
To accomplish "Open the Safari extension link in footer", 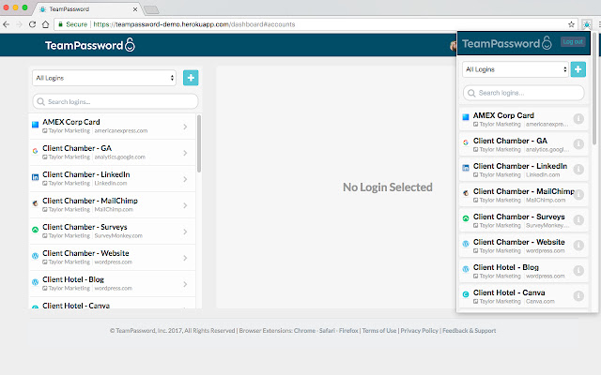I will pos(327,331).
